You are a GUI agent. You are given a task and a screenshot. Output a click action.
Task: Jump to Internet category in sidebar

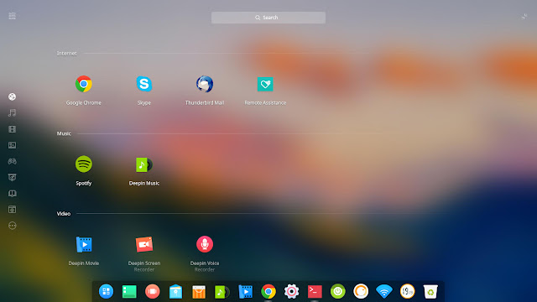click(x=13, y=97)
